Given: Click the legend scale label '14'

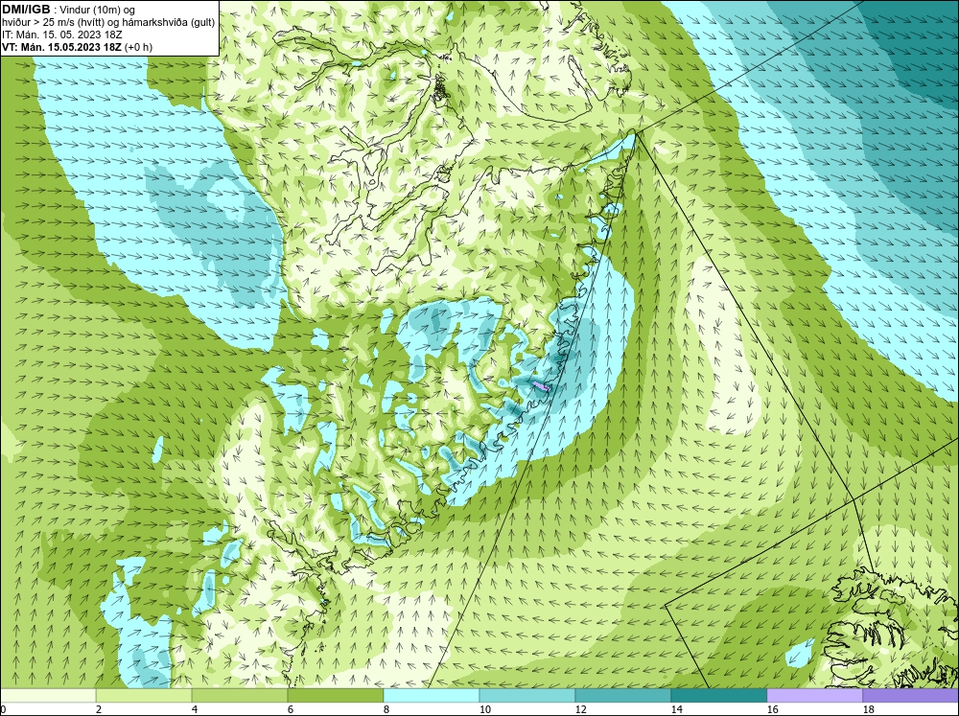Looking at the screenshot, I should click(x=676, y=709).
